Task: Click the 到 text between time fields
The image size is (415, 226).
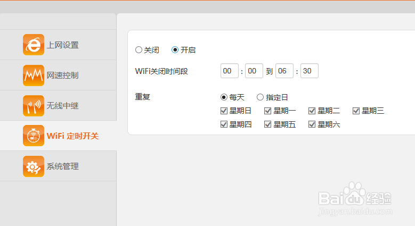Action: [x=270, y=71]
